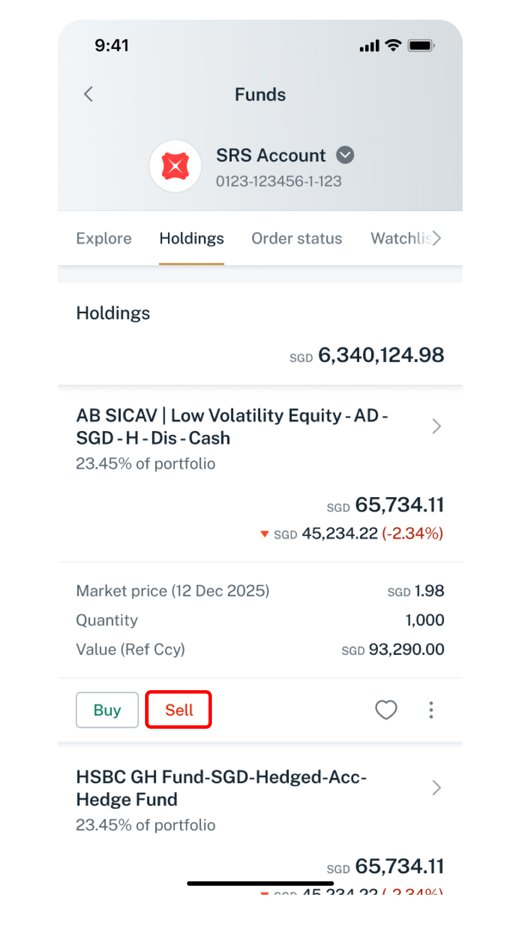
Task: Tap the cellular signal strength icon
Action: coord(369,46)
